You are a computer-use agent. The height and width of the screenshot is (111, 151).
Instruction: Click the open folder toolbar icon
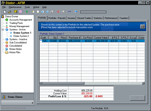coord(9,12)
